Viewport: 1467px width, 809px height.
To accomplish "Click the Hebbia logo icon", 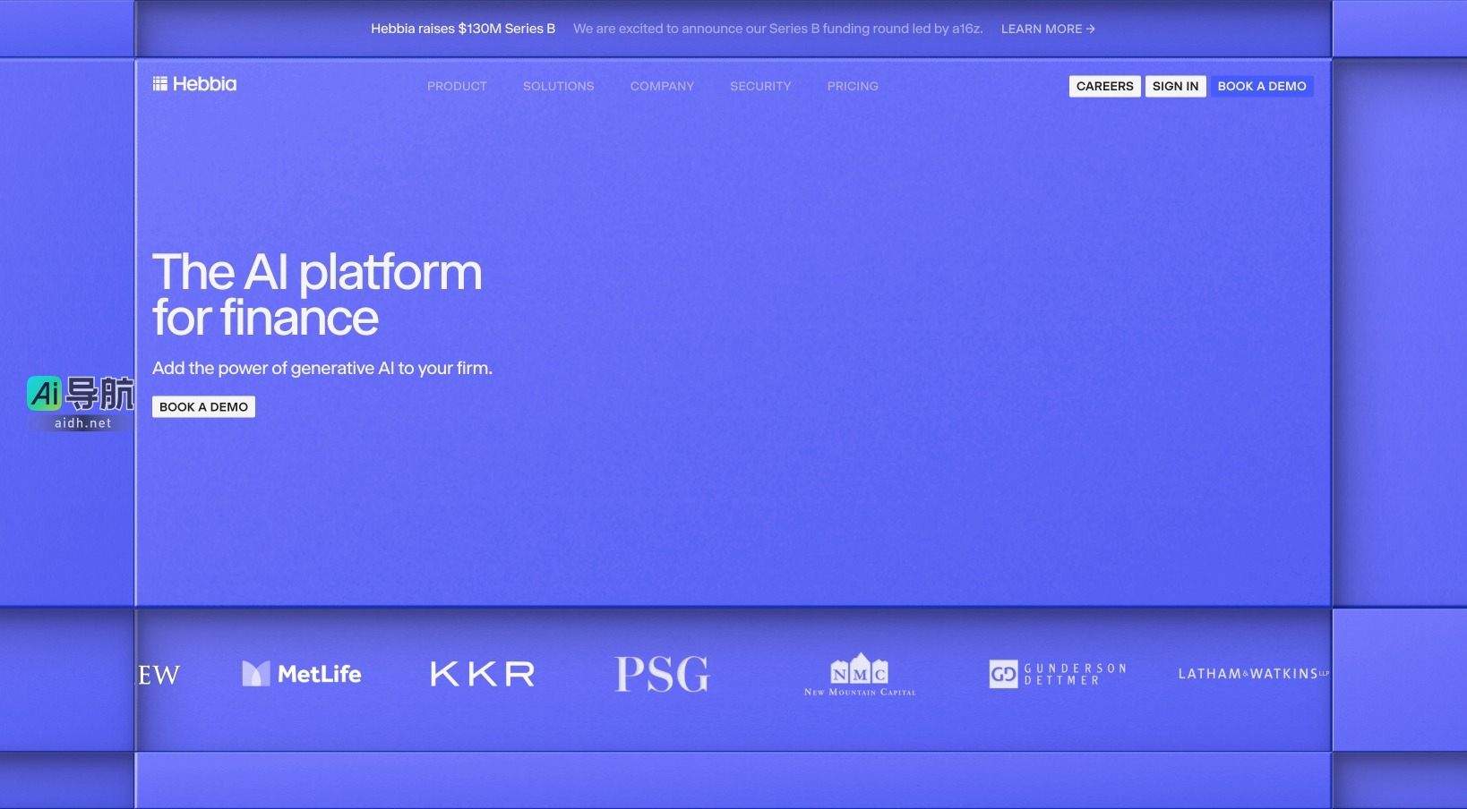I will point(160,84).
